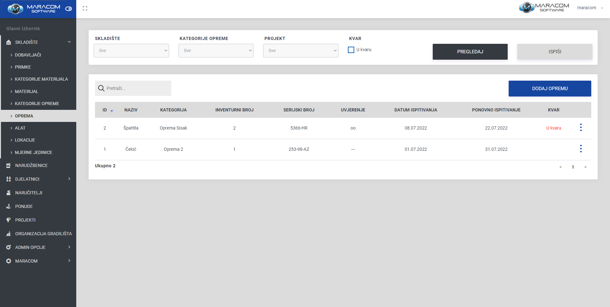Click the fullscreen expand icon
The width and height of the screenshot is (610, 307).
(85, 9)
